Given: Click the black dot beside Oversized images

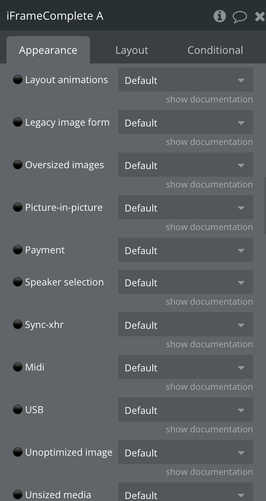Looking at the screenshot, I should coord(18,165).
